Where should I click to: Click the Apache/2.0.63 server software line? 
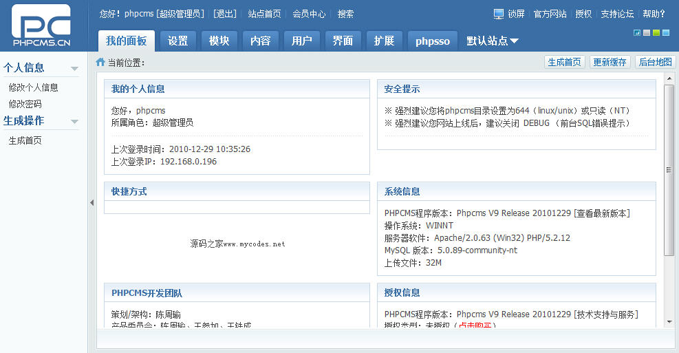(x=477, y=238)
